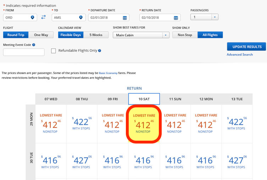Viewport: 267px width, 180px height.
Task: Choose $427 fare for 30 TUE / 13 TUE
Action: tap(237, 161)
